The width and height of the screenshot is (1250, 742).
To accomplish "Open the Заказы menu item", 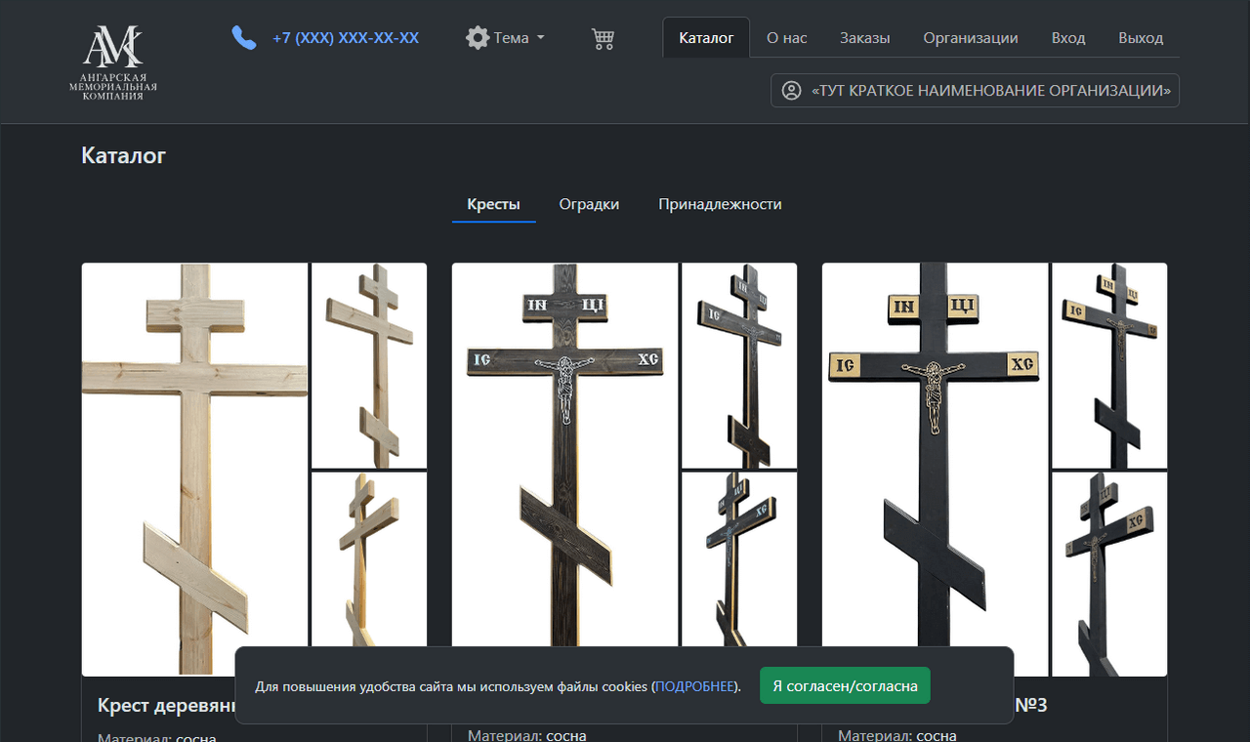I will (864, 38).
